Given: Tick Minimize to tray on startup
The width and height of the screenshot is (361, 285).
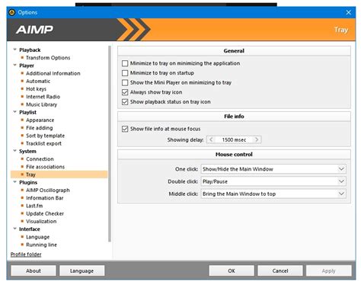Looking at the screenshot, I should tap(125, 73).
